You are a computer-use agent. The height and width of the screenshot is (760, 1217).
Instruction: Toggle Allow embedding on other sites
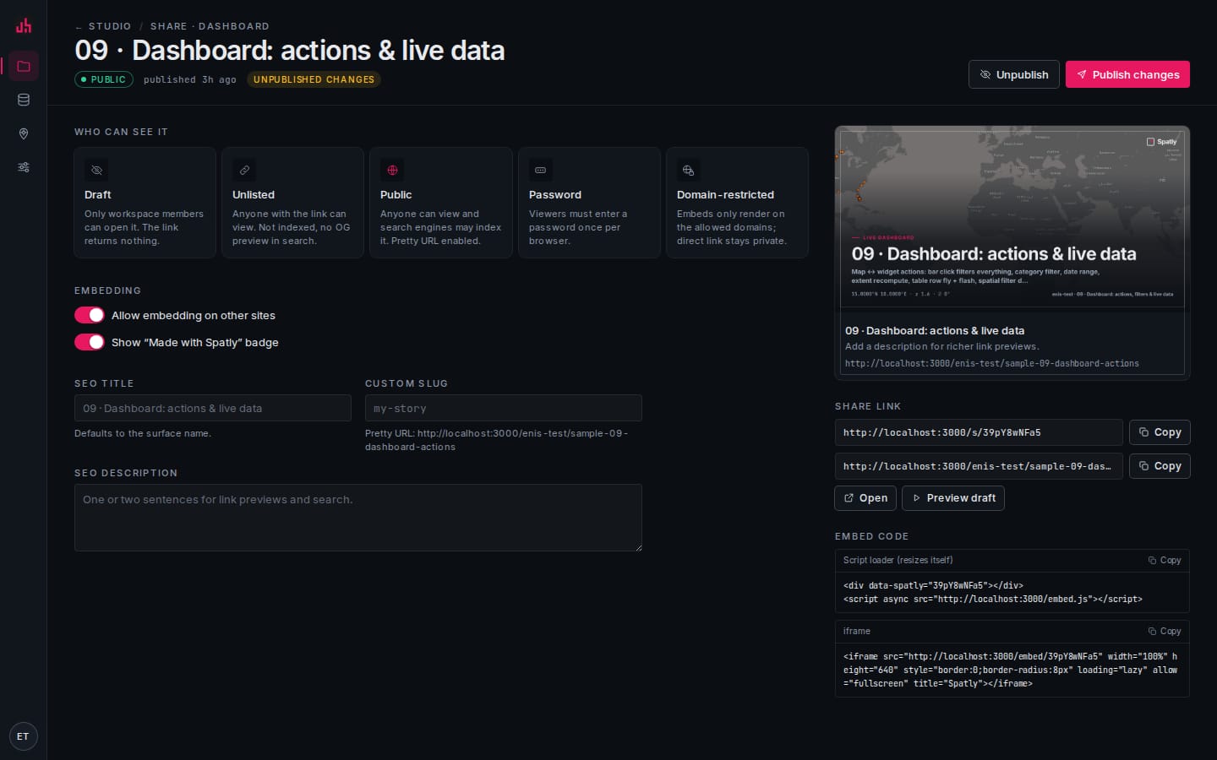(x=90, y=315)
